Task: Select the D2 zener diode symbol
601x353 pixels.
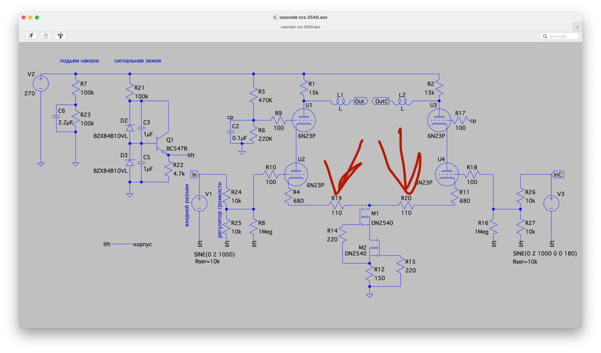Action: (x=130, y=128)
